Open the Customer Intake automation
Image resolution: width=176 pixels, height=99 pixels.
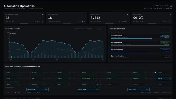(x=140, y=37)
